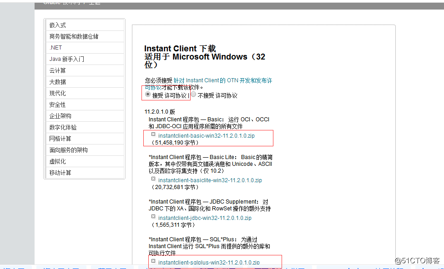This screenshot has width=444, height=269.
Task: Download instantclient-basic-win32-11.2.0.1.0.zip
Action: tap(207, 136)
